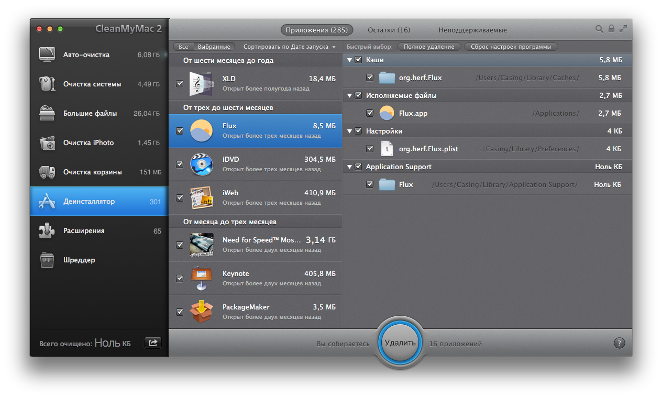The image size is (662, 398).
Task: Uncheck the org.herf.Flux.plist checkbox
Action: [x=370, y=149]
